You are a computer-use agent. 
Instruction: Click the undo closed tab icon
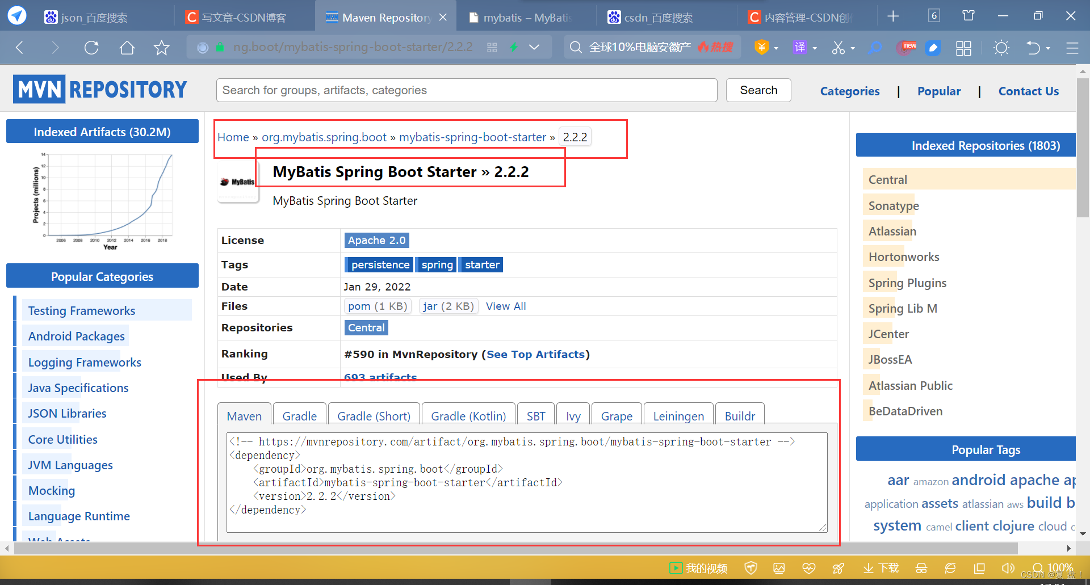[x=1033, y=48]
